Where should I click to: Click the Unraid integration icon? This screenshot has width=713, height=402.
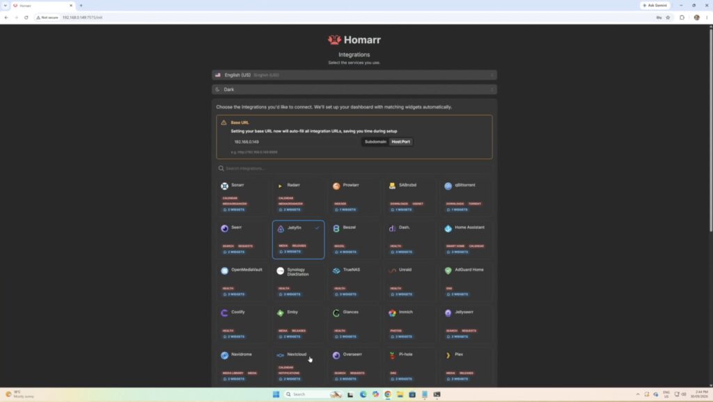click(392, 271)
